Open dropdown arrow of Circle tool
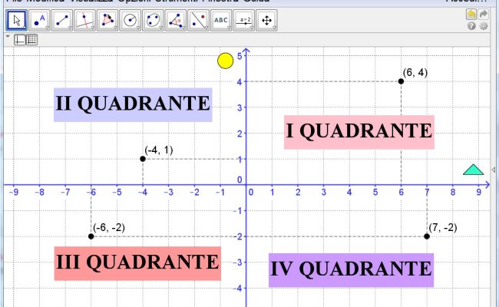499x307 pixels. coord(138,28)
